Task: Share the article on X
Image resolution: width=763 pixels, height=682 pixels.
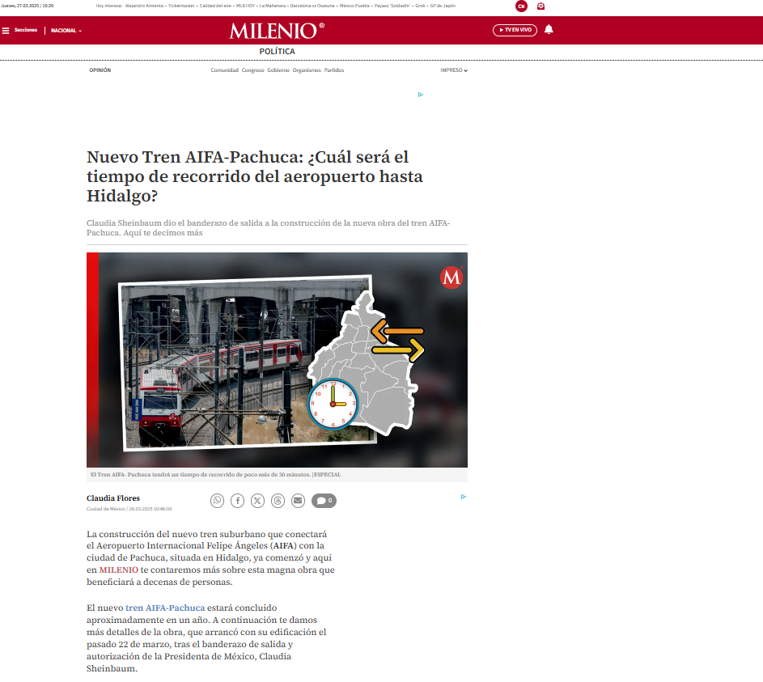Action: 257,501
